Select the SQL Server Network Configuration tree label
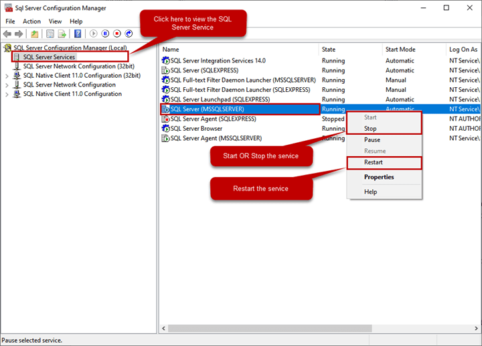 point(70,84)
